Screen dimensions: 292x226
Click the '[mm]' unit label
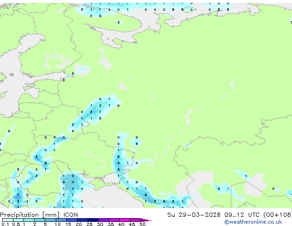coord(51,215)
